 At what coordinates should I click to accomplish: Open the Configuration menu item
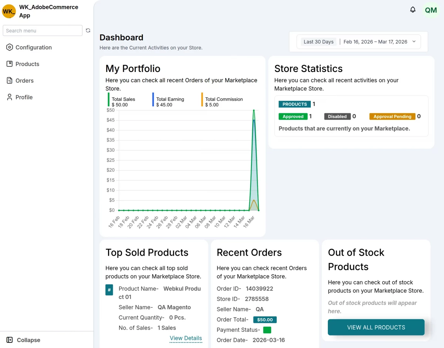point(33,47)
